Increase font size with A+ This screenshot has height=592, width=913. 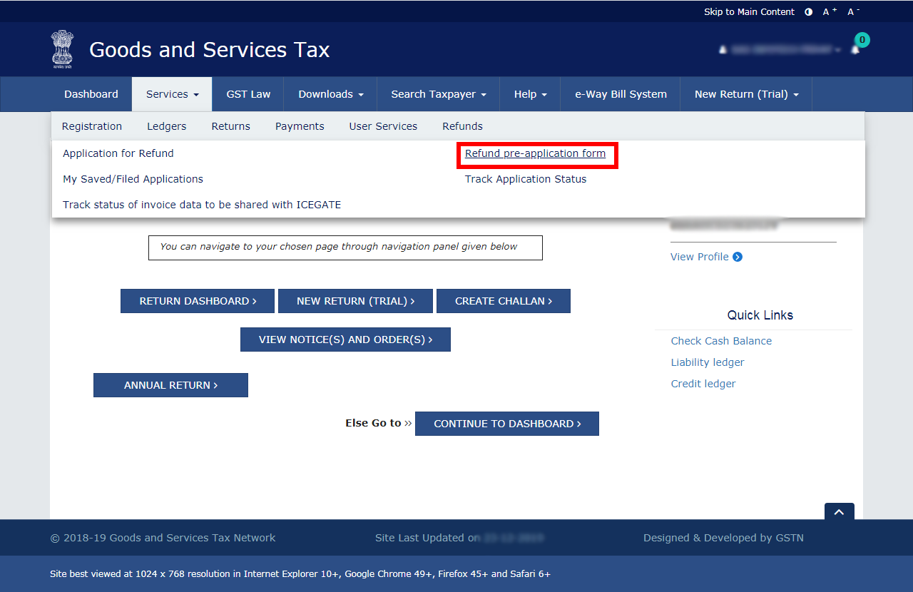coord(830,12)
